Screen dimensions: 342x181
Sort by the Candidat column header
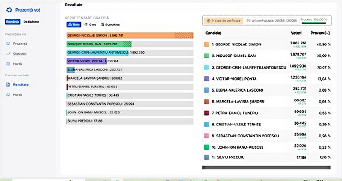[213, 33]
